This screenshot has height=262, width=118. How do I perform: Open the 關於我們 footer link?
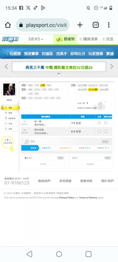(x=108, y=181)
